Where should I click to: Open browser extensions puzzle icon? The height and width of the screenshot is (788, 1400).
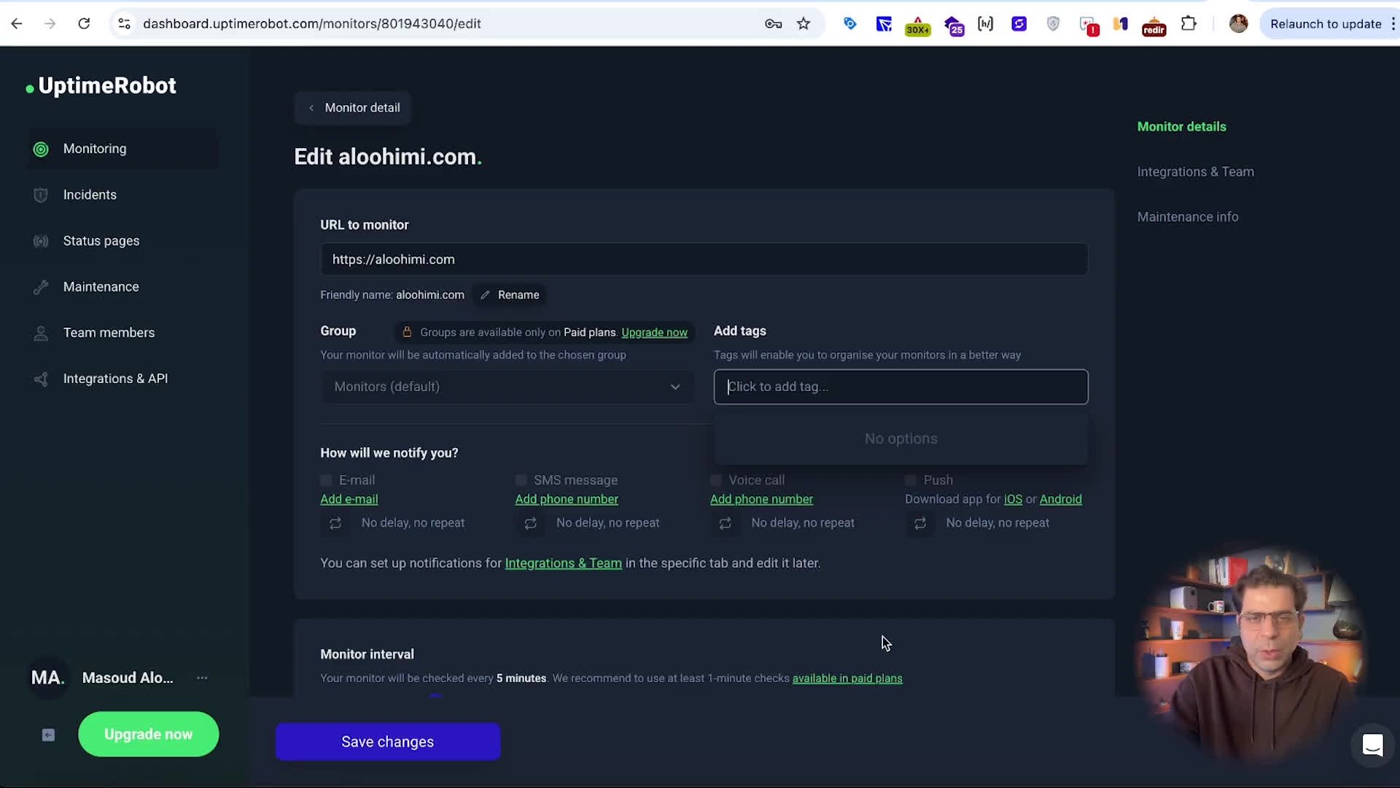[1189, 23]
